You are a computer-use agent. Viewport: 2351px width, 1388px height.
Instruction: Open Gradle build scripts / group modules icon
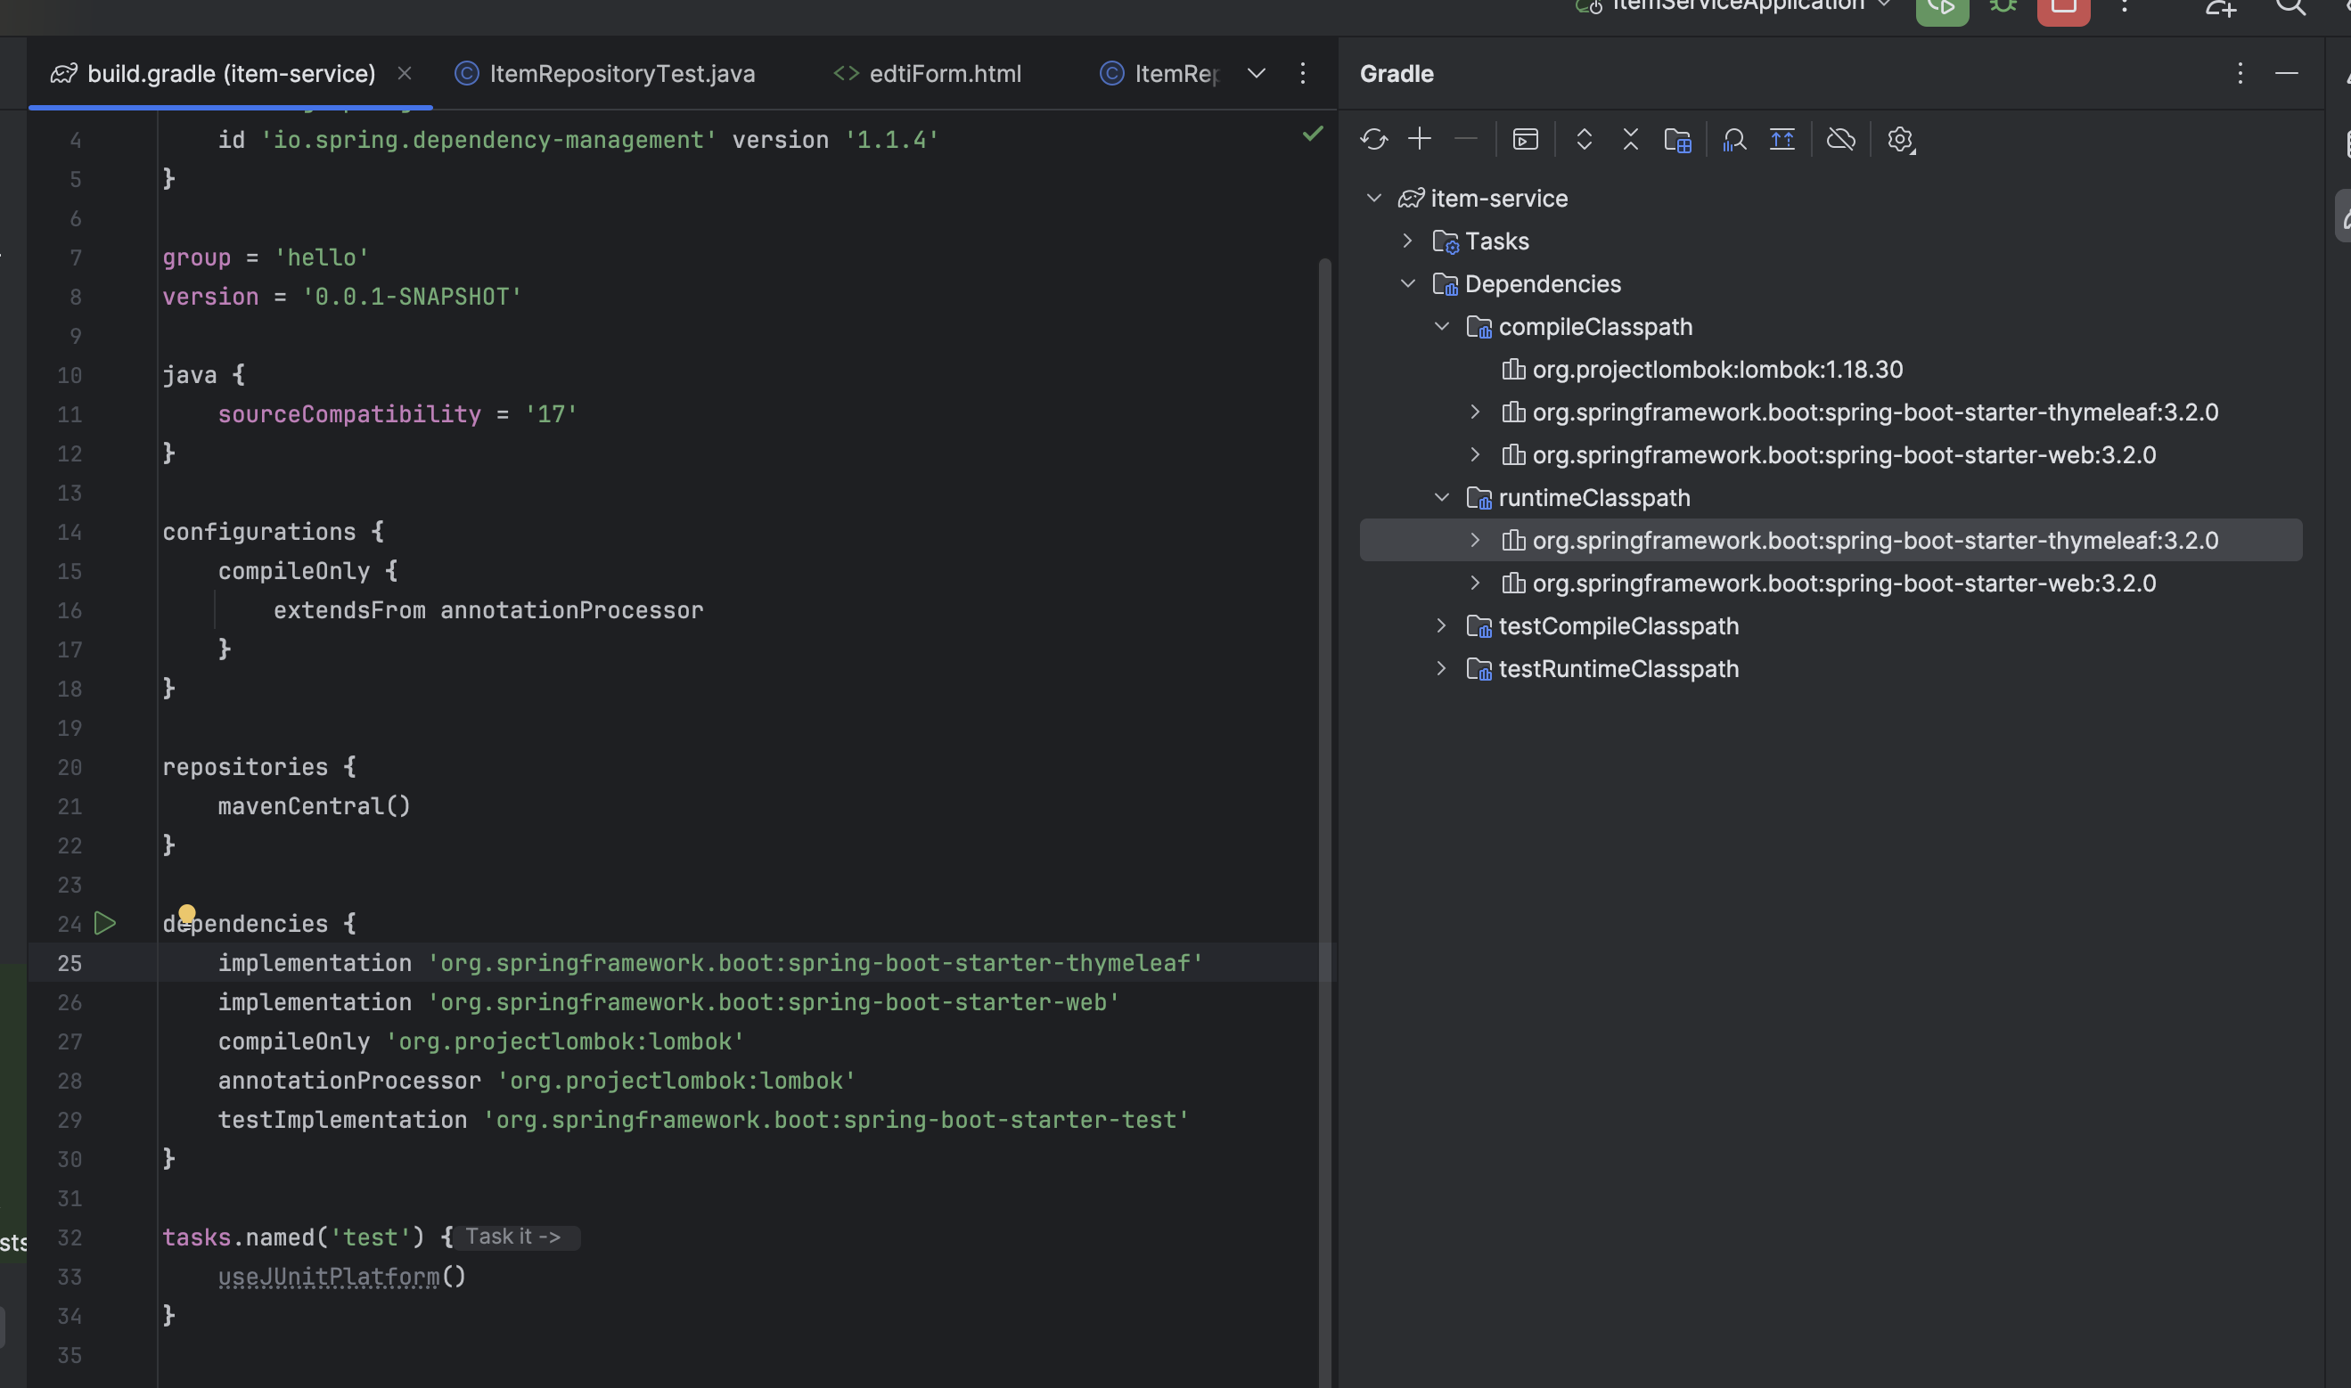(x=1677, y=139)
